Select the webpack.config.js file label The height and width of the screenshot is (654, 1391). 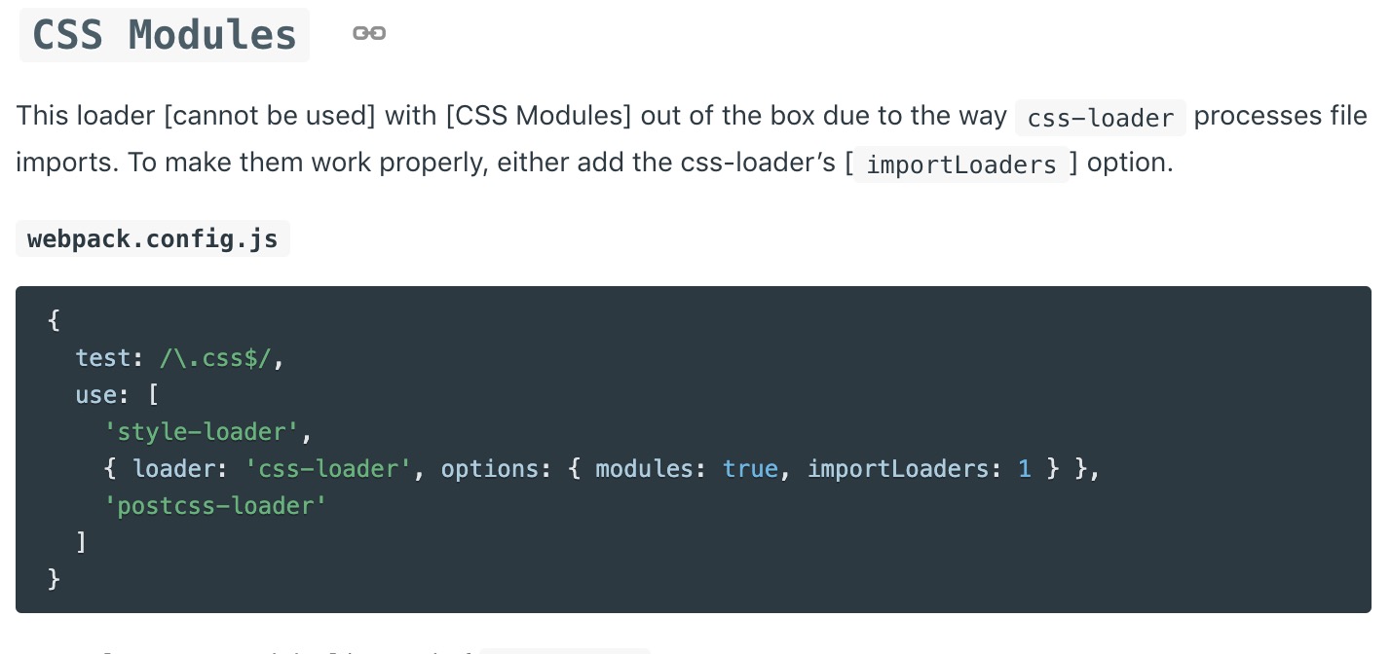coord(153,239)
